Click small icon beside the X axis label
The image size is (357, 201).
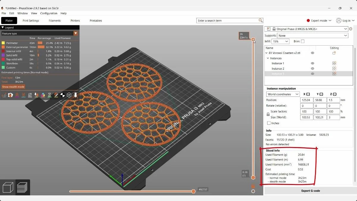308,94
